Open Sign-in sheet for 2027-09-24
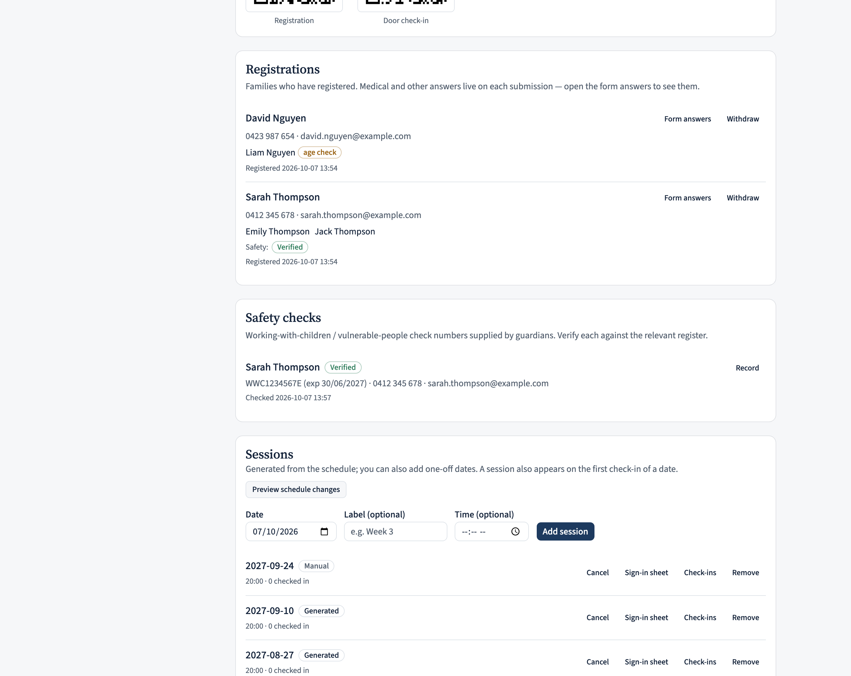This screenshot has height=676, width=851. pyautogui.click(x=646, y=572)
